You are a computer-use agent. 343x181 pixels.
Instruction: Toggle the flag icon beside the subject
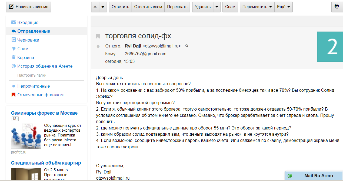click(x=98, y=36)
